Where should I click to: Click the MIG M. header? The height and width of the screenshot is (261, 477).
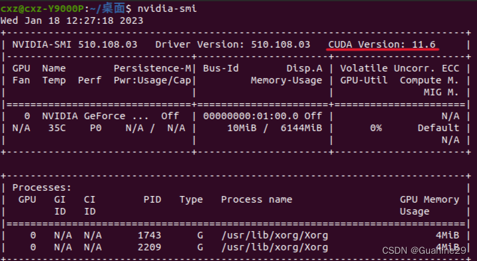click(441, 92)
